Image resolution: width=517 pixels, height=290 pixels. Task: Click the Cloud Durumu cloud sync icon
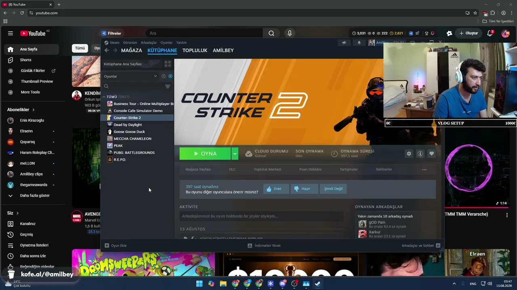pos(249,153)
